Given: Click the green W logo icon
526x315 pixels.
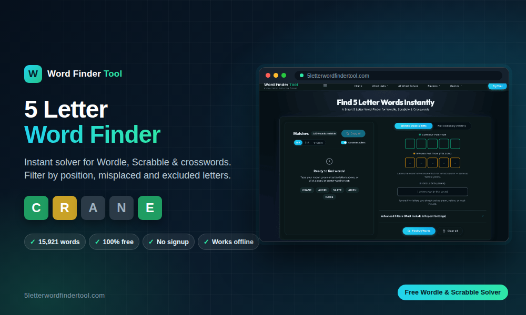Looking at the screenshot, I should point(33,74).
